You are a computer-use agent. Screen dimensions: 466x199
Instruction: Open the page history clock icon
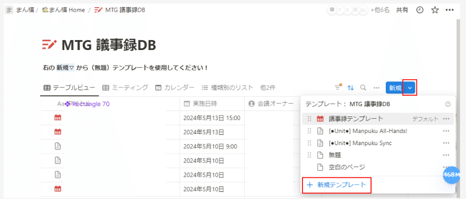coord(420,10)
